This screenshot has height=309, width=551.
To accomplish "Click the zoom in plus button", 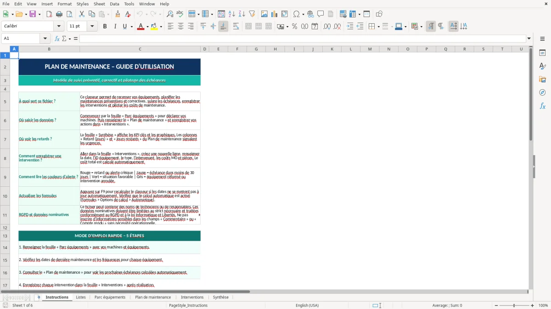I will pyautogui.click(x=533, y=305).
